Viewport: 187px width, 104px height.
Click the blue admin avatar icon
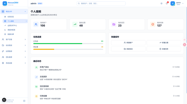tap(173, 4)
